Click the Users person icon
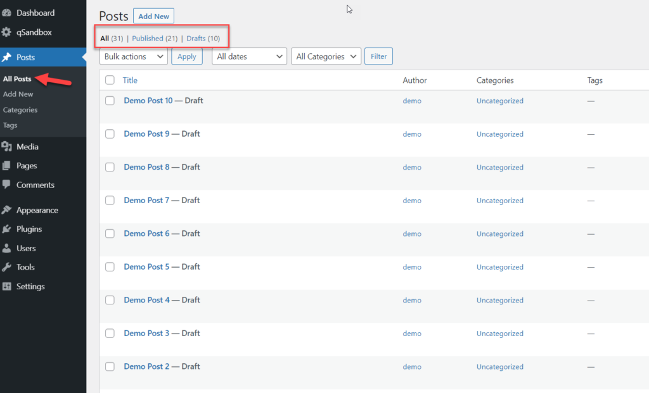Viewport: 649px width, 393px height. (6, 248)
